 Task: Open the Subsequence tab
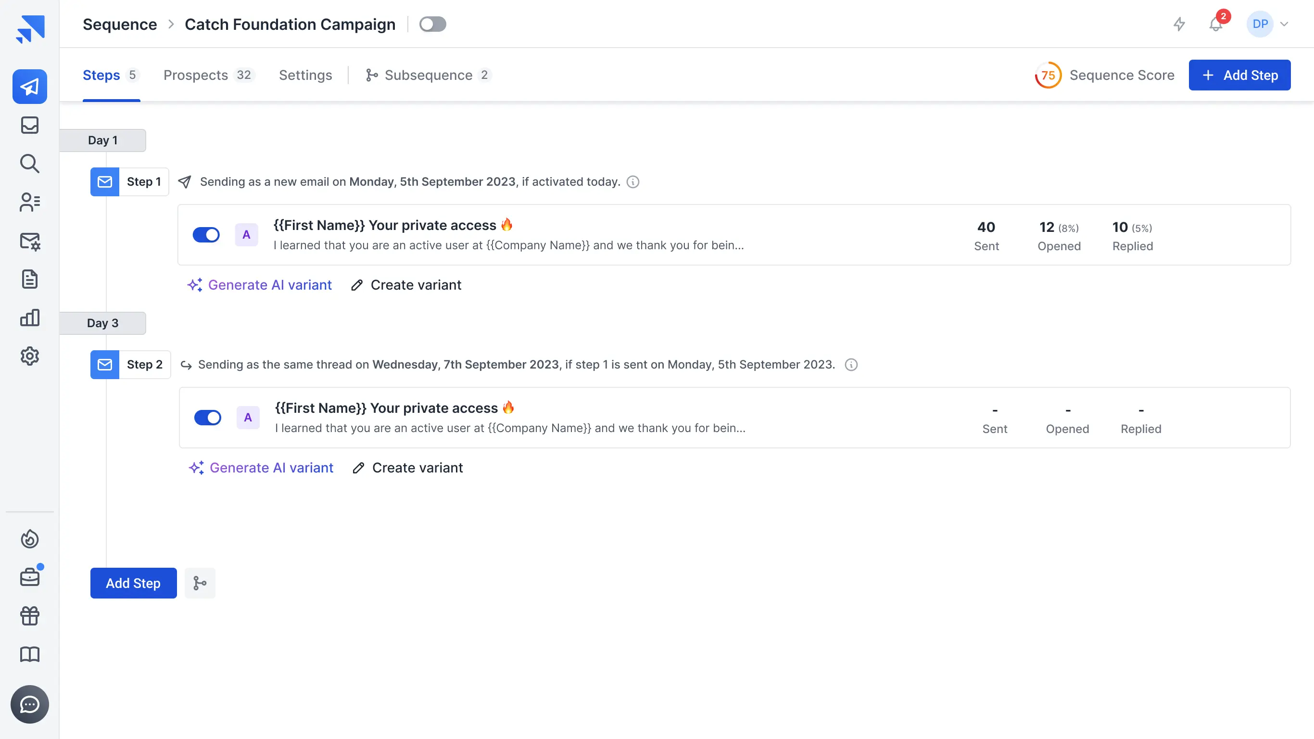[x=429, y=75]
